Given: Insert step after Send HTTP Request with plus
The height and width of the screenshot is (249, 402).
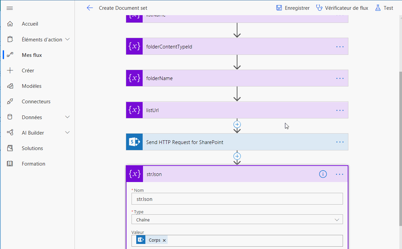Looking at the screenshot, I should [x=237, y=156].
